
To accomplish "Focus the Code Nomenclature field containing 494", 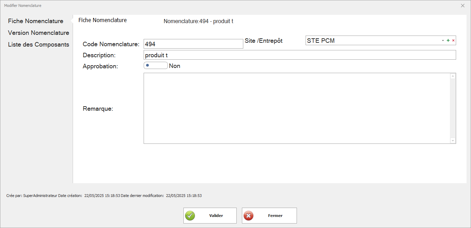I will click(193, 44).
